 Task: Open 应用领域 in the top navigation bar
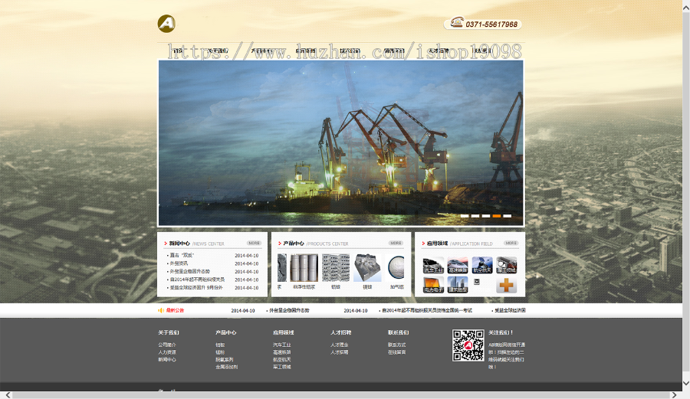pyautogui.click(x=305, y=51)
